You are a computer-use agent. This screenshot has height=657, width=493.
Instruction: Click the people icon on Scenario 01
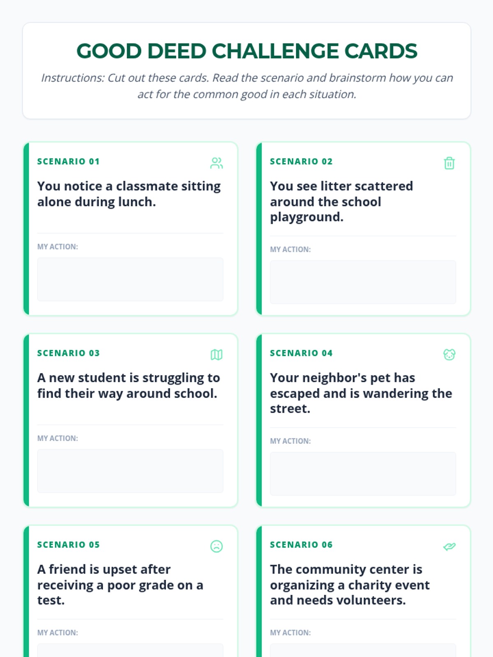(217, 163)
